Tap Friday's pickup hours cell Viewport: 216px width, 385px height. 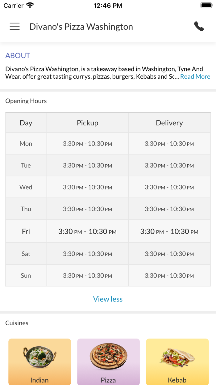coord(87,231)
